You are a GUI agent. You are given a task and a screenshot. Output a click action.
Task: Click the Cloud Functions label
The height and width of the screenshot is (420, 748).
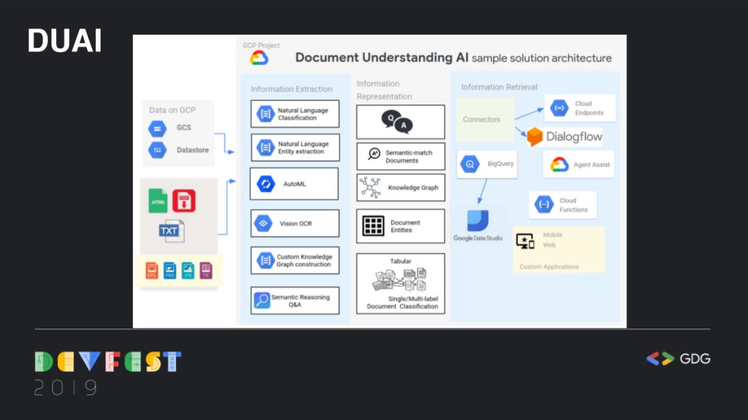(573, 205)
